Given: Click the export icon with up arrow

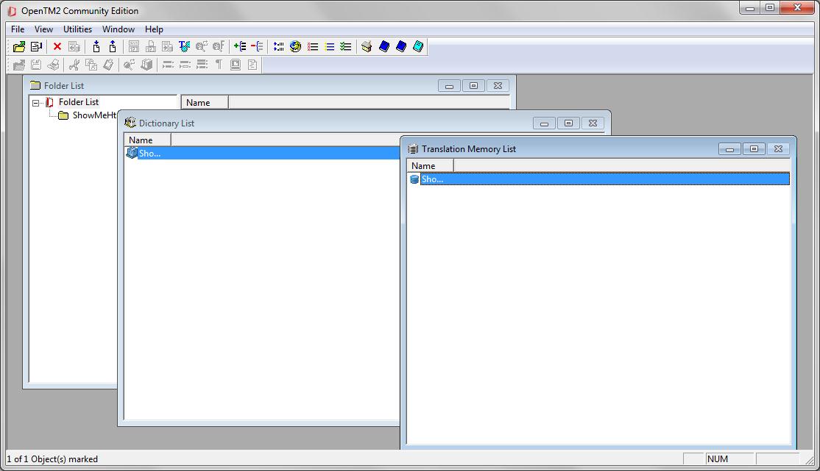Looking at the screenshot, I should click(113, 46).
